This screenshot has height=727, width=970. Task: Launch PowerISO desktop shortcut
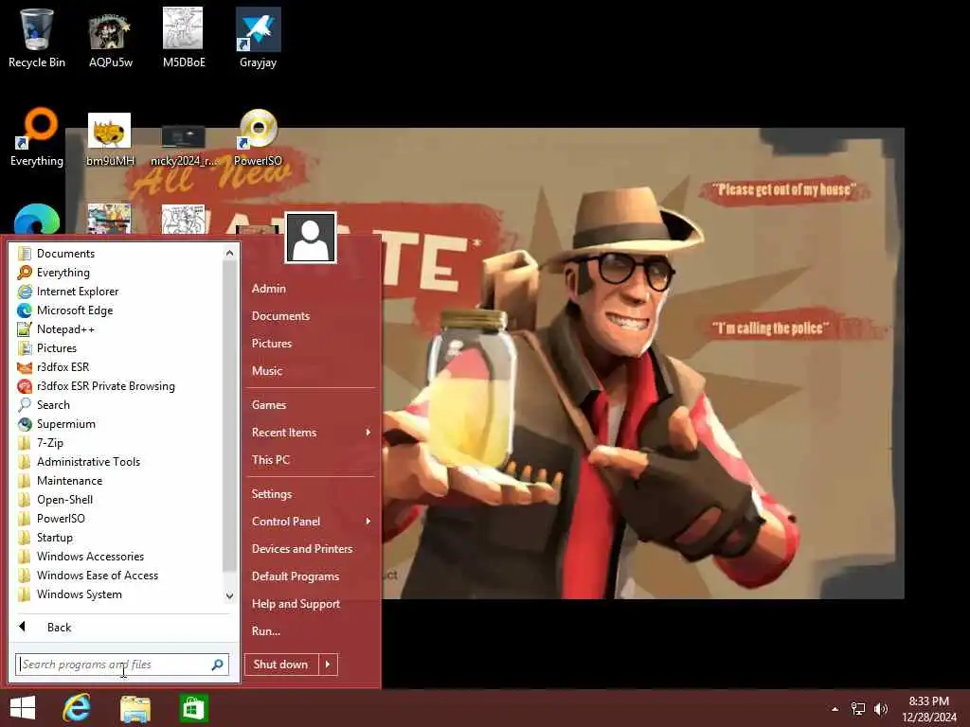tap(258, 137)
